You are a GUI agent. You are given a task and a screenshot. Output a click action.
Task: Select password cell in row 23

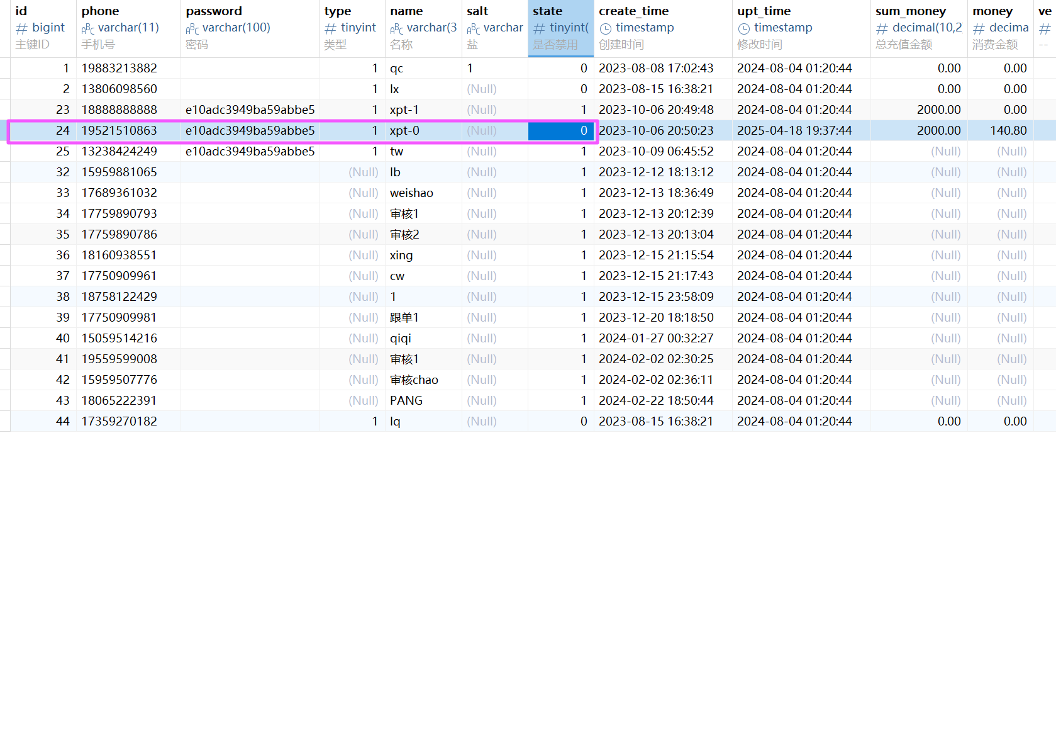(250, 110)
